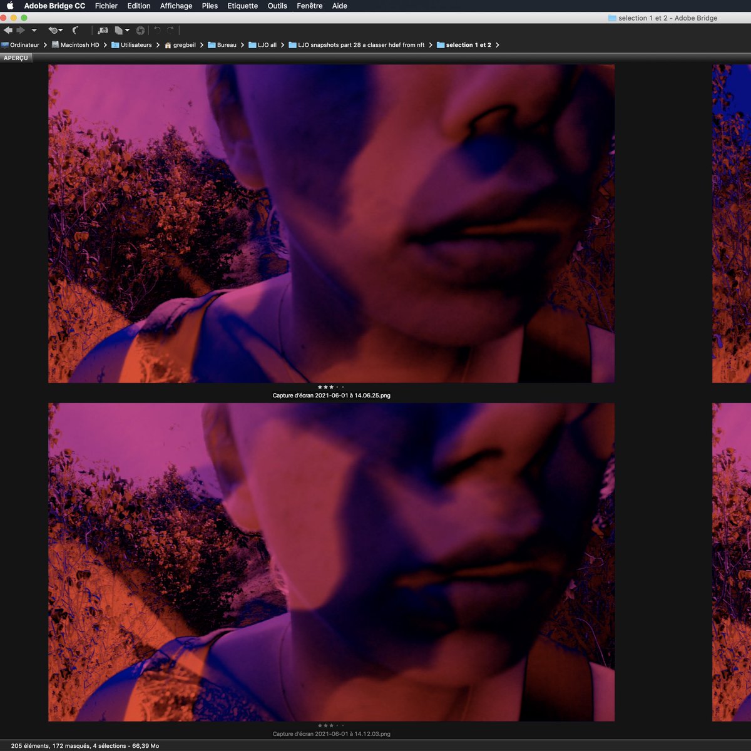
Task: Open the Adobe Bridge CC menu
Action: pyautogui.click(x=54, y=6)
